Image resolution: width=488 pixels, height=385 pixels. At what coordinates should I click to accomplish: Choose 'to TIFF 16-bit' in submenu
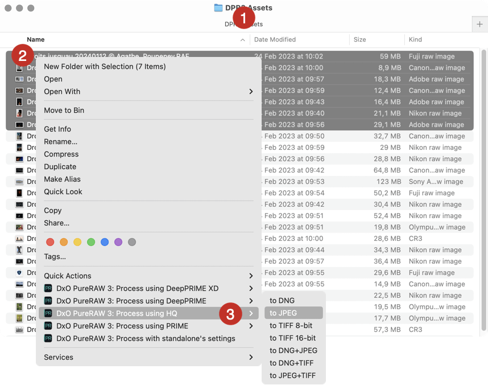tap(293, 338)
